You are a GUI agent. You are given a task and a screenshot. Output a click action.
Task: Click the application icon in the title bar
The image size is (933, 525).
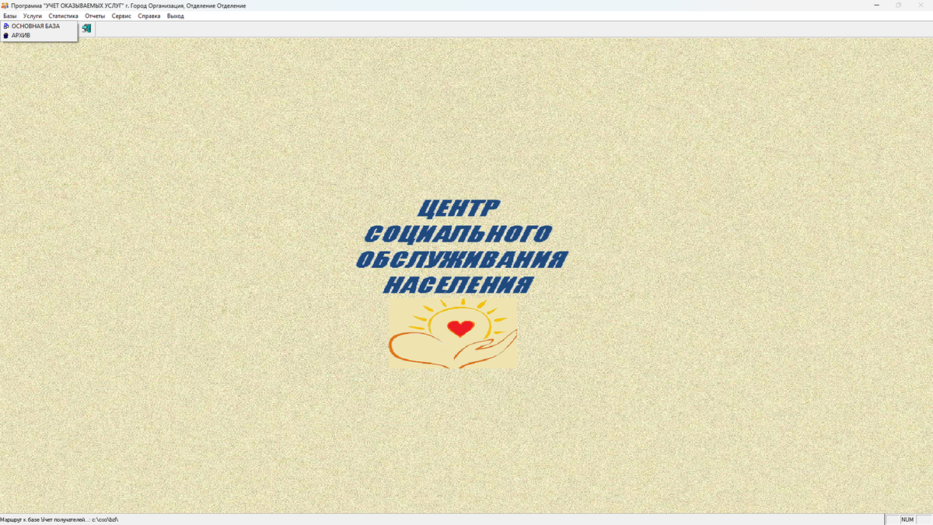(5, 5)
